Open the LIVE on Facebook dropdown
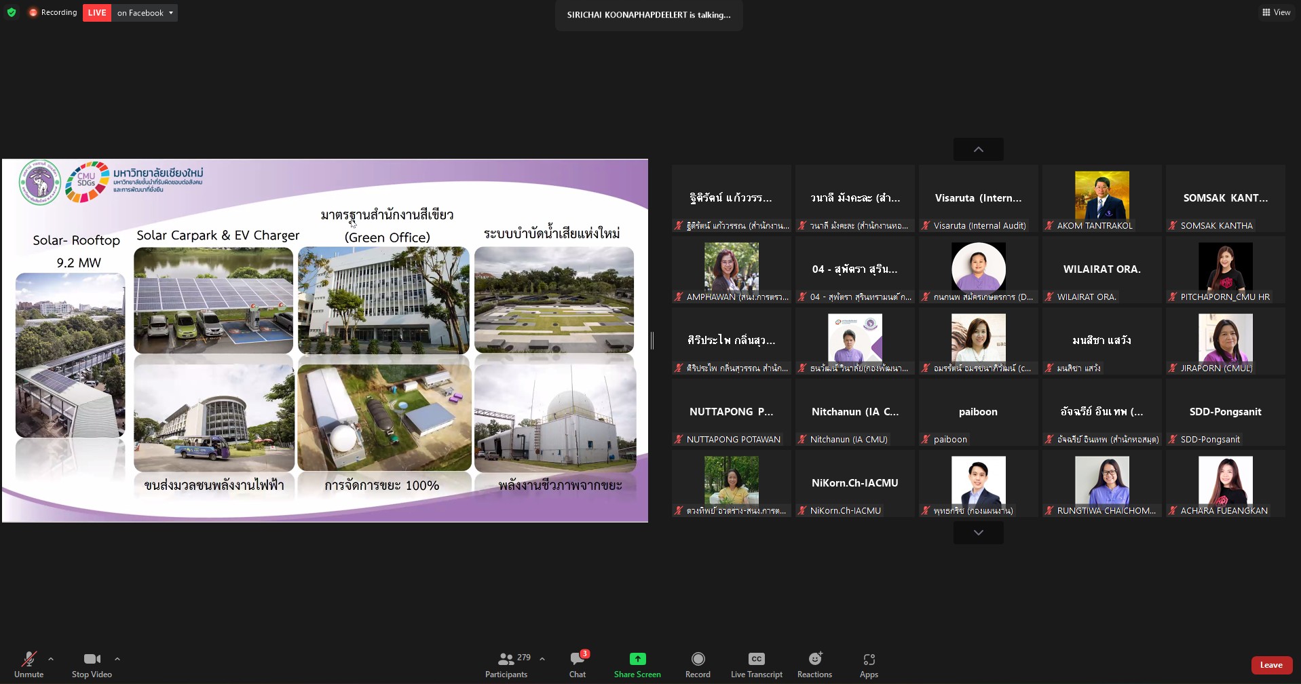Image resolution: width=1301 pixels, height=684 pixels. pos(170,13)
